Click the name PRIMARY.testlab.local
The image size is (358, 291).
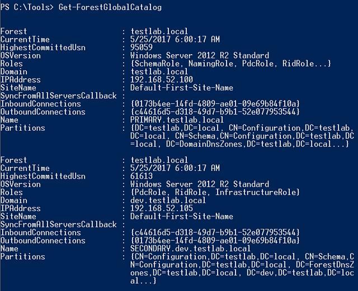pyautogui.click(x=177, y=120)
